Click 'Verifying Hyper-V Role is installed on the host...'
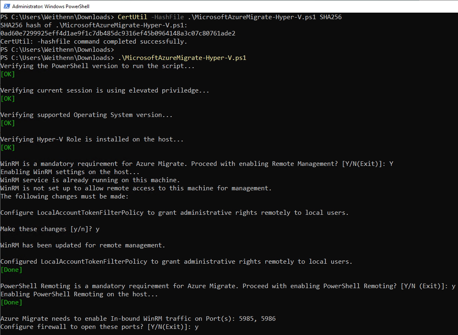This screenshot has height=335, width=458. point(92,139)
